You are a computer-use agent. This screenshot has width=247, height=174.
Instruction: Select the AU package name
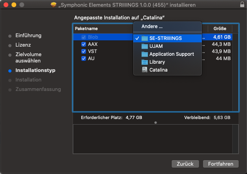pos(91,59)
